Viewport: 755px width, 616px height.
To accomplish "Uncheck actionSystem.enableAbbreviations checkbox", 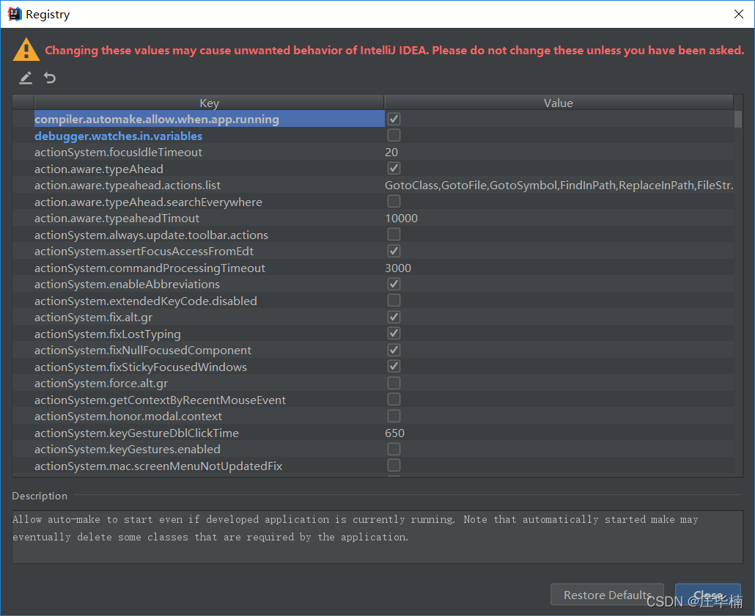I will coord(394,284).
